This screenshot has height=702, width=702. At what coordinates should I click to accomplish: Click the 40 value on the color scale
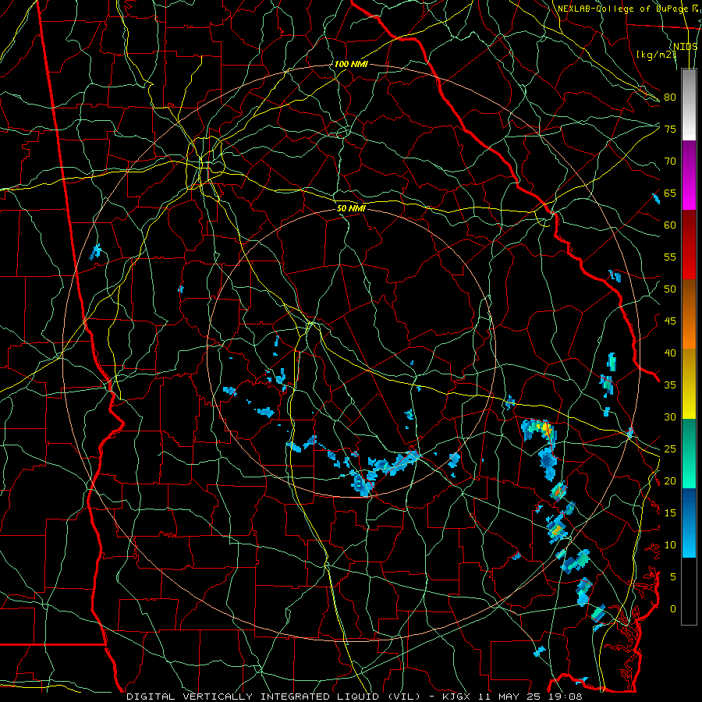coord(670,353)
